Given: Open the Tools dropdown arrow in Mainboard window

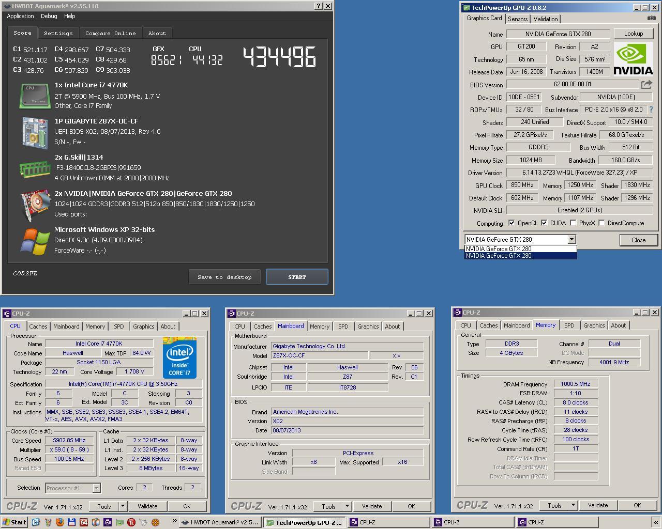Looking at the screenshot, I should point(347,506).
